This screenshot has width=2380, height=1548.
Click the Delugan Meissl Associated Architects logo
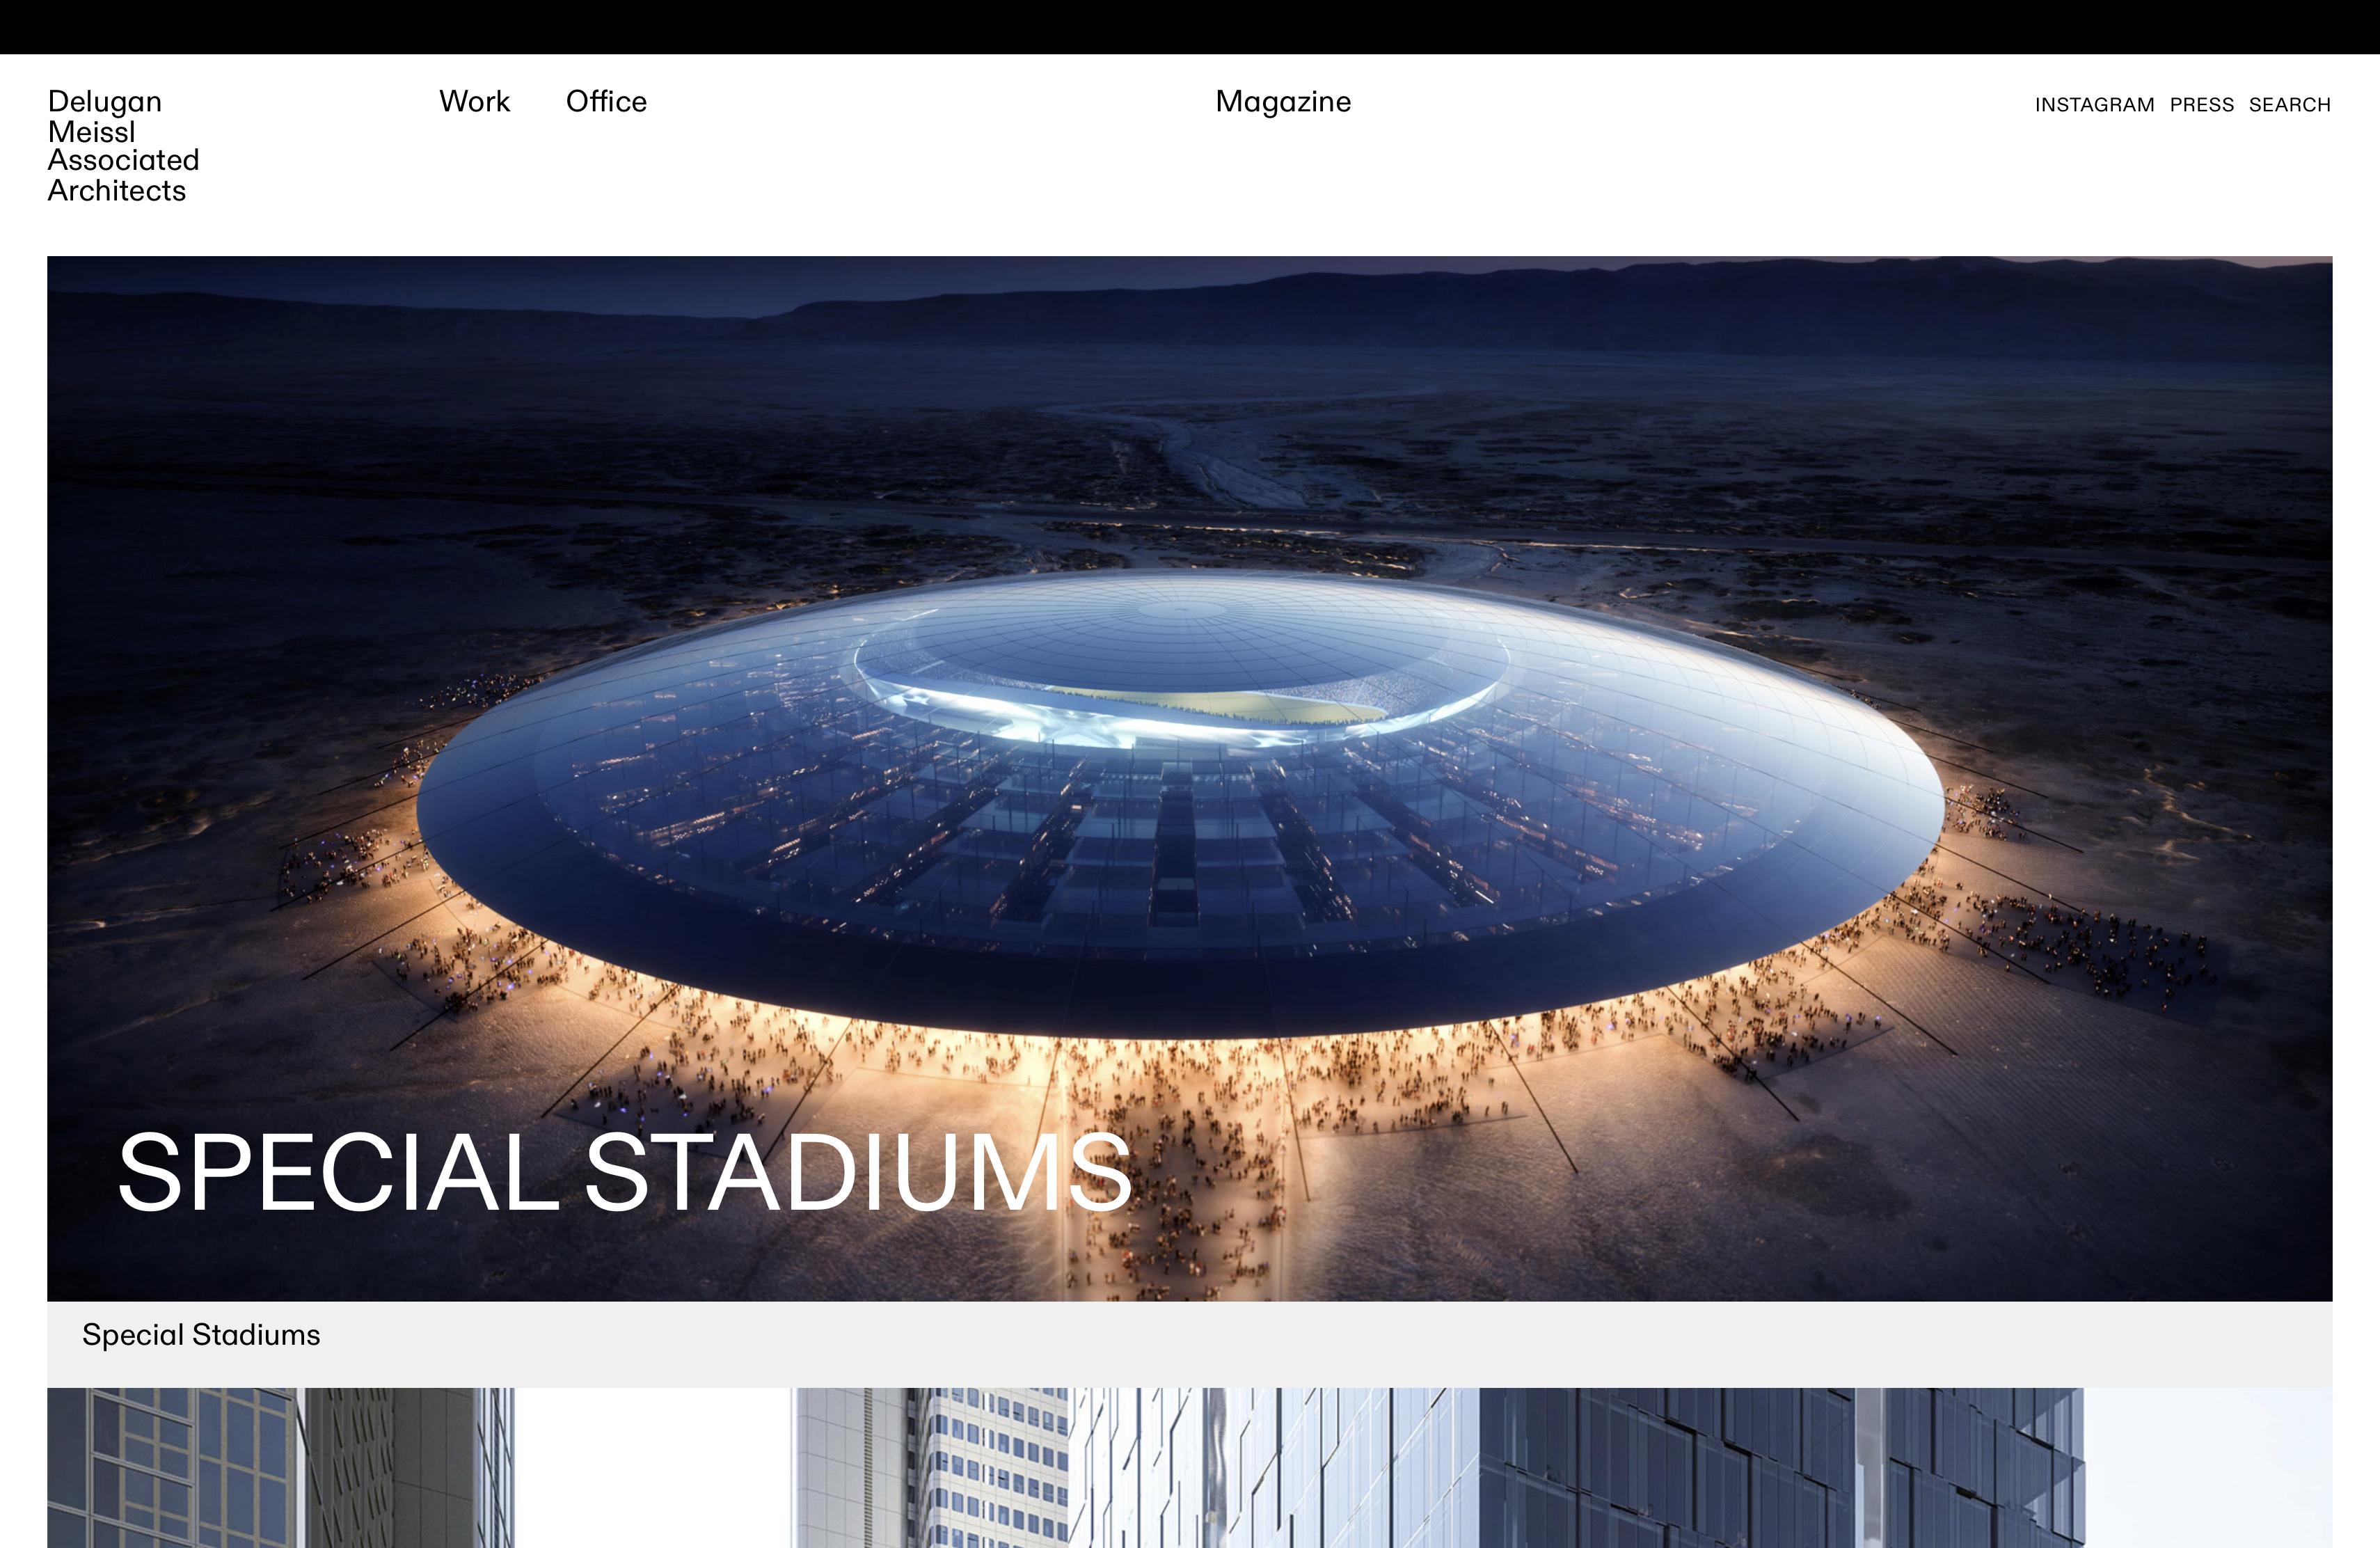tap(123, 146)
